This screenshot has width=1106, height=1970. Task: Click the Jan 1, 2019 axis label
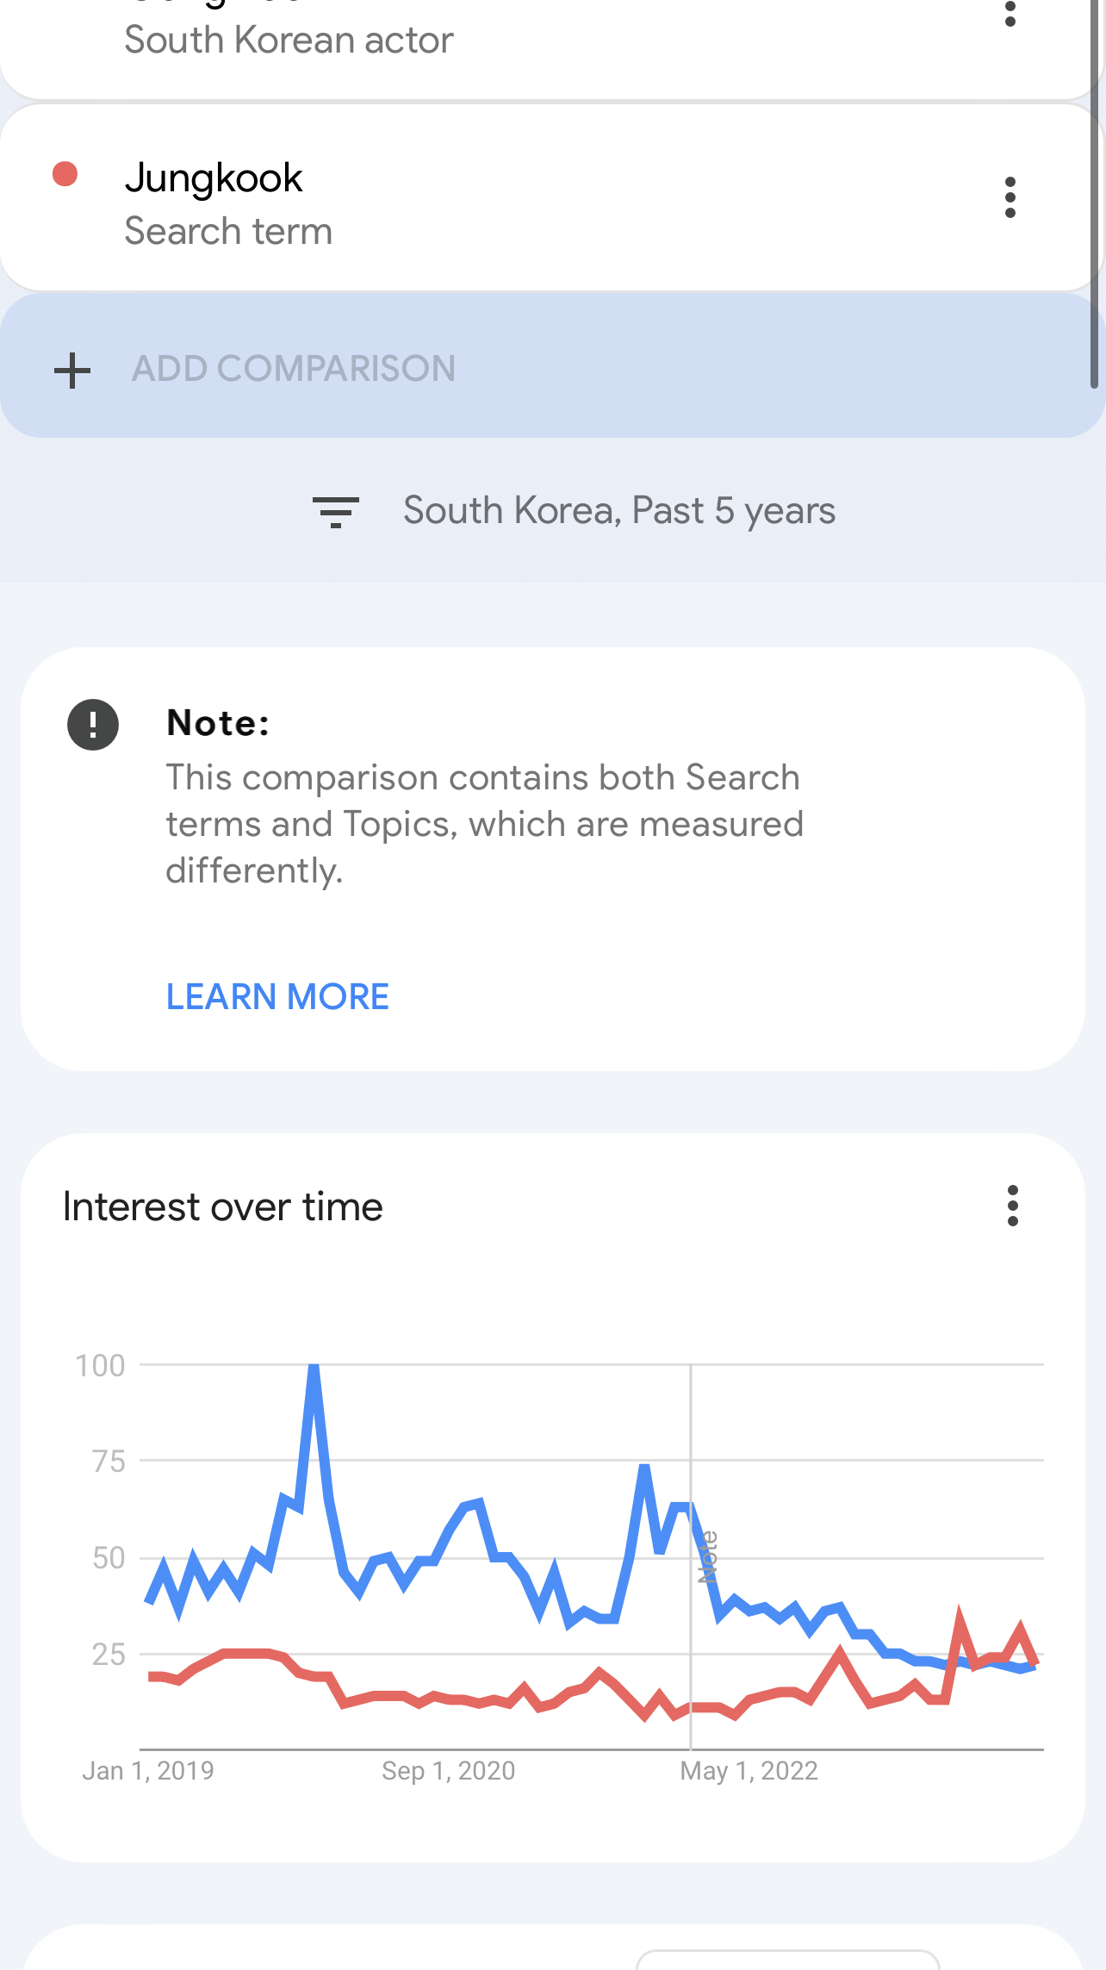pyautogui.click(x=147, y=1770)
